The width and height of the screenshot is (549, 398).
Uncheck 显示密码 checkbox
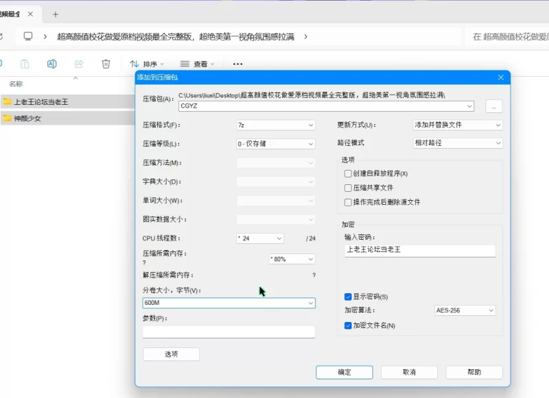(x=348, y=297)
